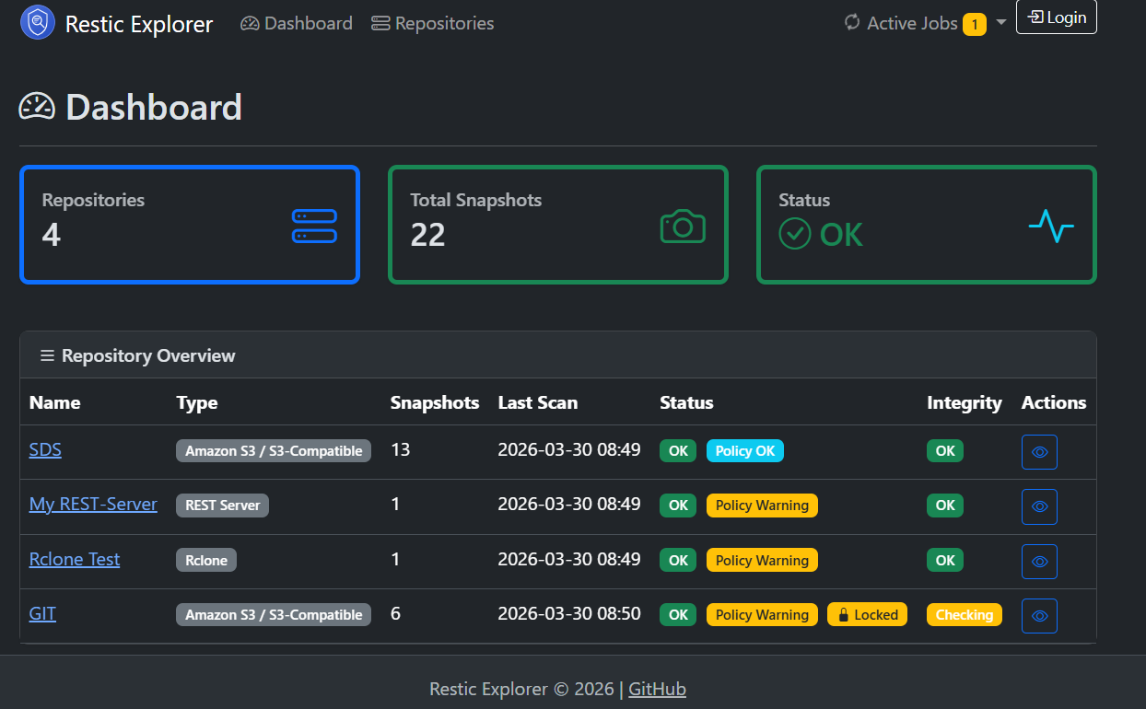Screen dimensions: 1146x709
Task: Click the eye icon on the GIT row
Action: tap(1039, 615)
